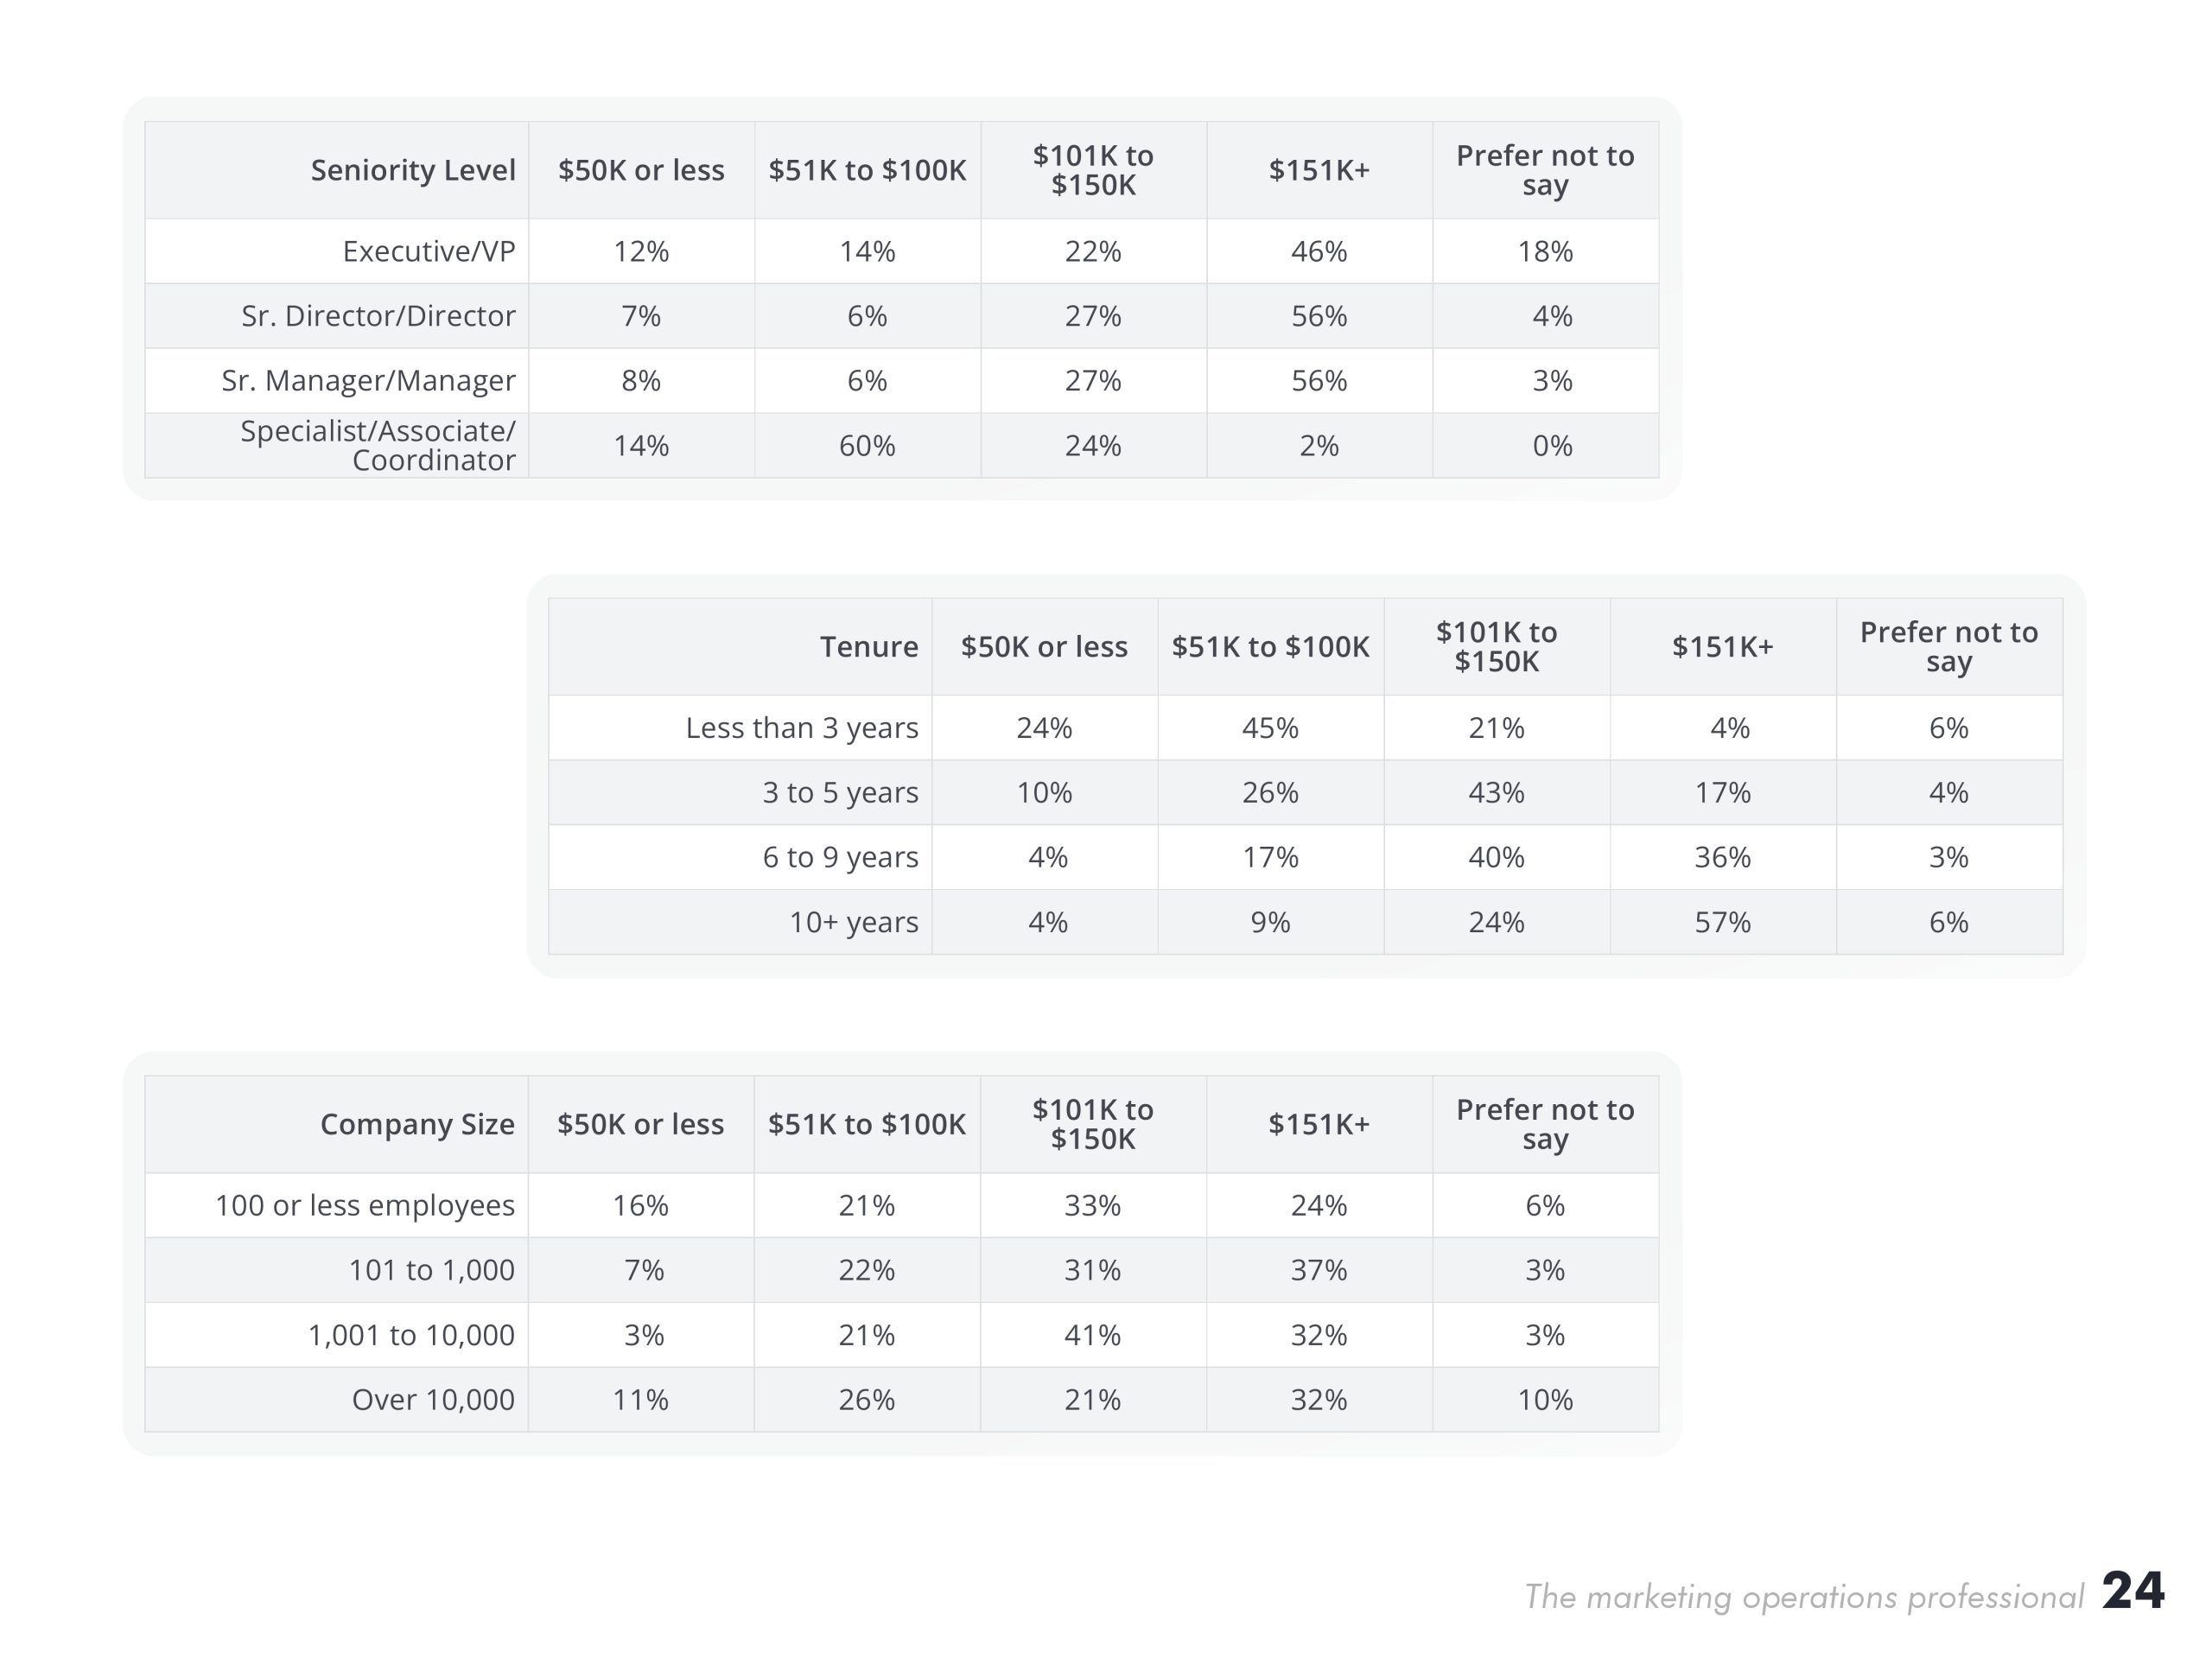Click Tenure table's Prefer not to say header
Image resolution: width=2212 pixels, height=1658 pixels.
pyautogui.click(x=1948, y=647)
